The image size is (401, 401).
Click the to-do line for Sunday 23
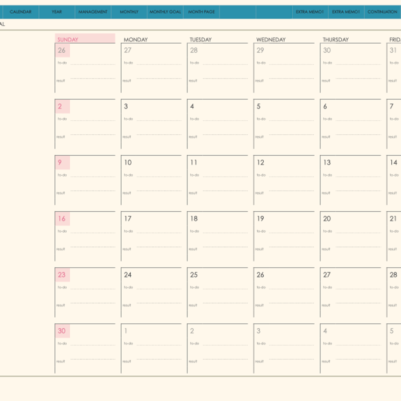click(92, 289)
